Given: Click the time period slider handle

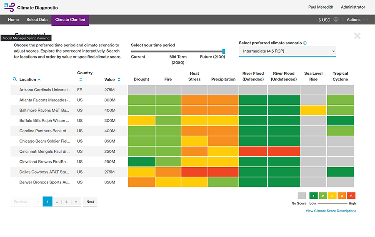Looking at the screenshot, I should pos(224,51).
